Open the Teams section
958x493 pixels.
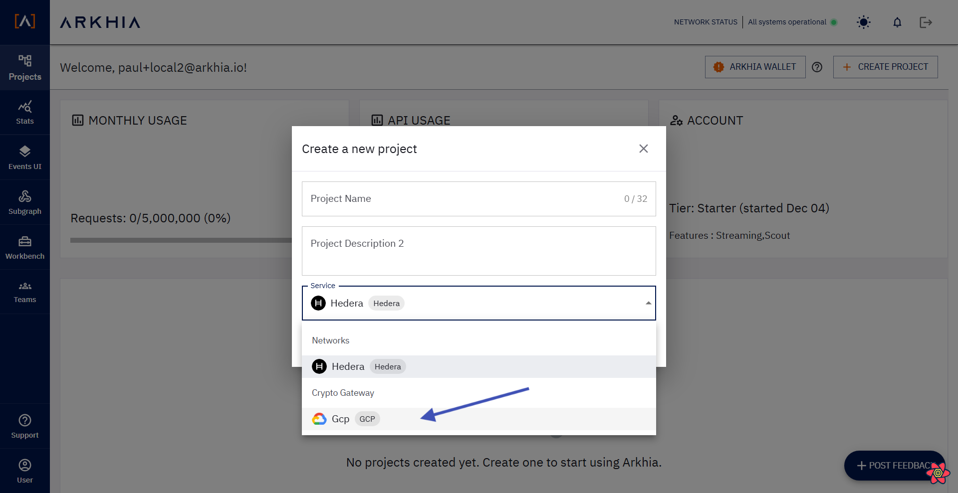click(x=25, y=292)
